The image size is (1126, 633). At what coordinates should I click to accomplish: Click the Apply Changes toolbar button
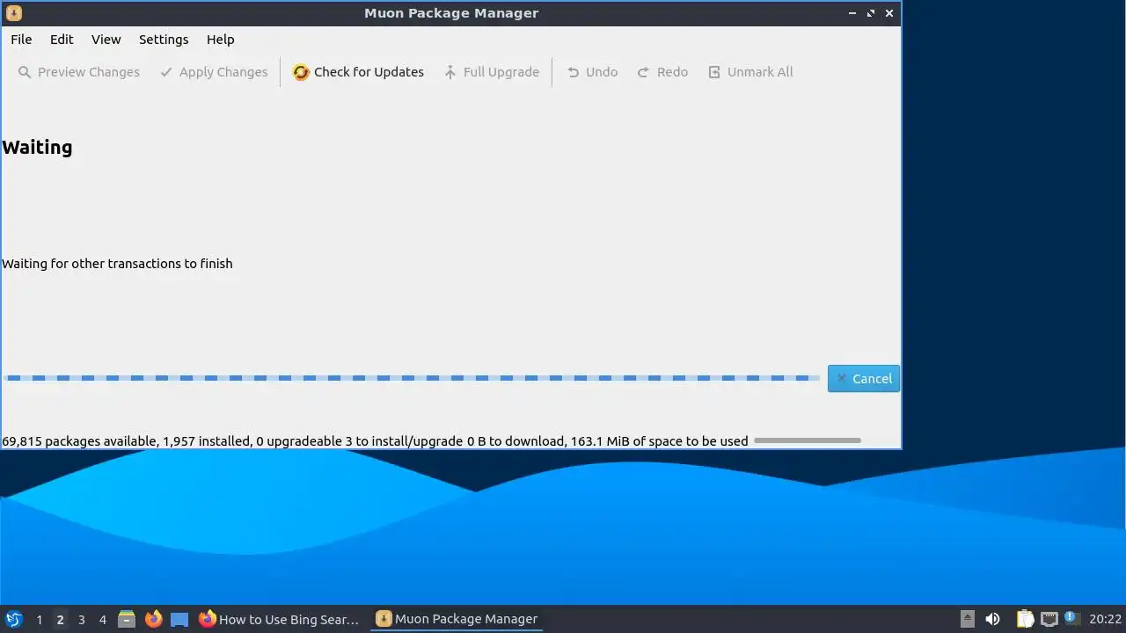(x=214, y=72)
